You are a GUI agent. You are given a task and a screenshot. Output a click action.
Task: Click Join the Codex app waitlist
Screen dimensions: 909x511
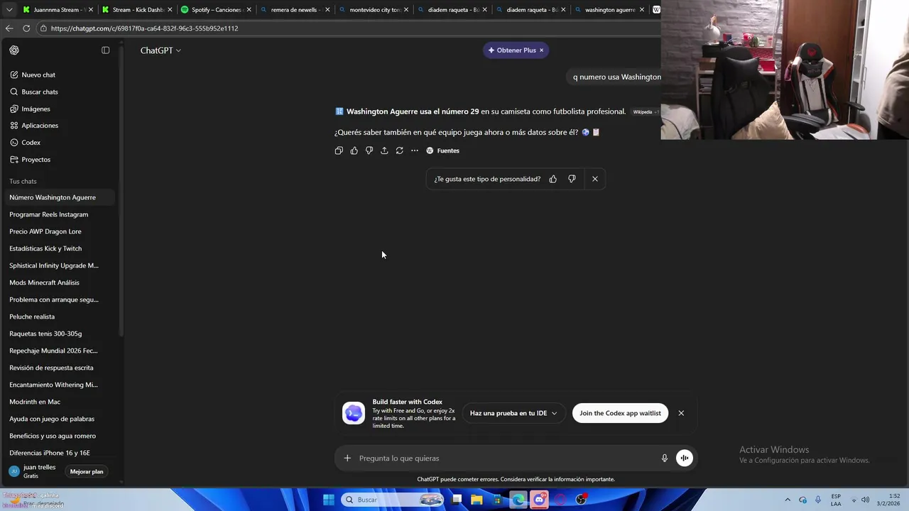(620, 413)
